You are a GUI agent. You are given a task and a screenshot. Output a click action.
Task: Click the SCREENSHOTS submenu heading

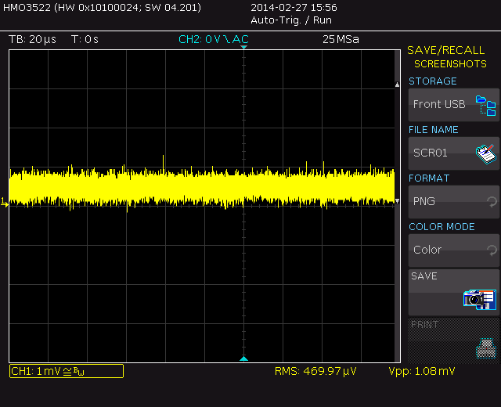(450, 64)
